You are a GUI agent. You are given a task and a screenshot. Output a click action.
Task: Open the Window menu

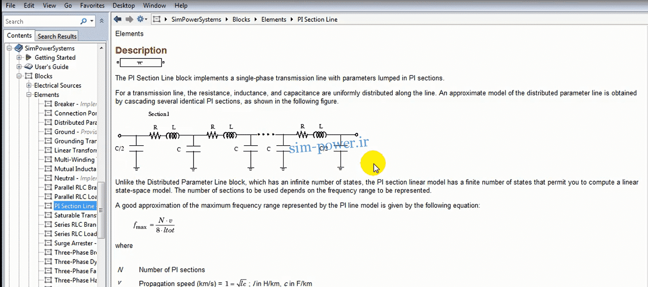(154, 6)
